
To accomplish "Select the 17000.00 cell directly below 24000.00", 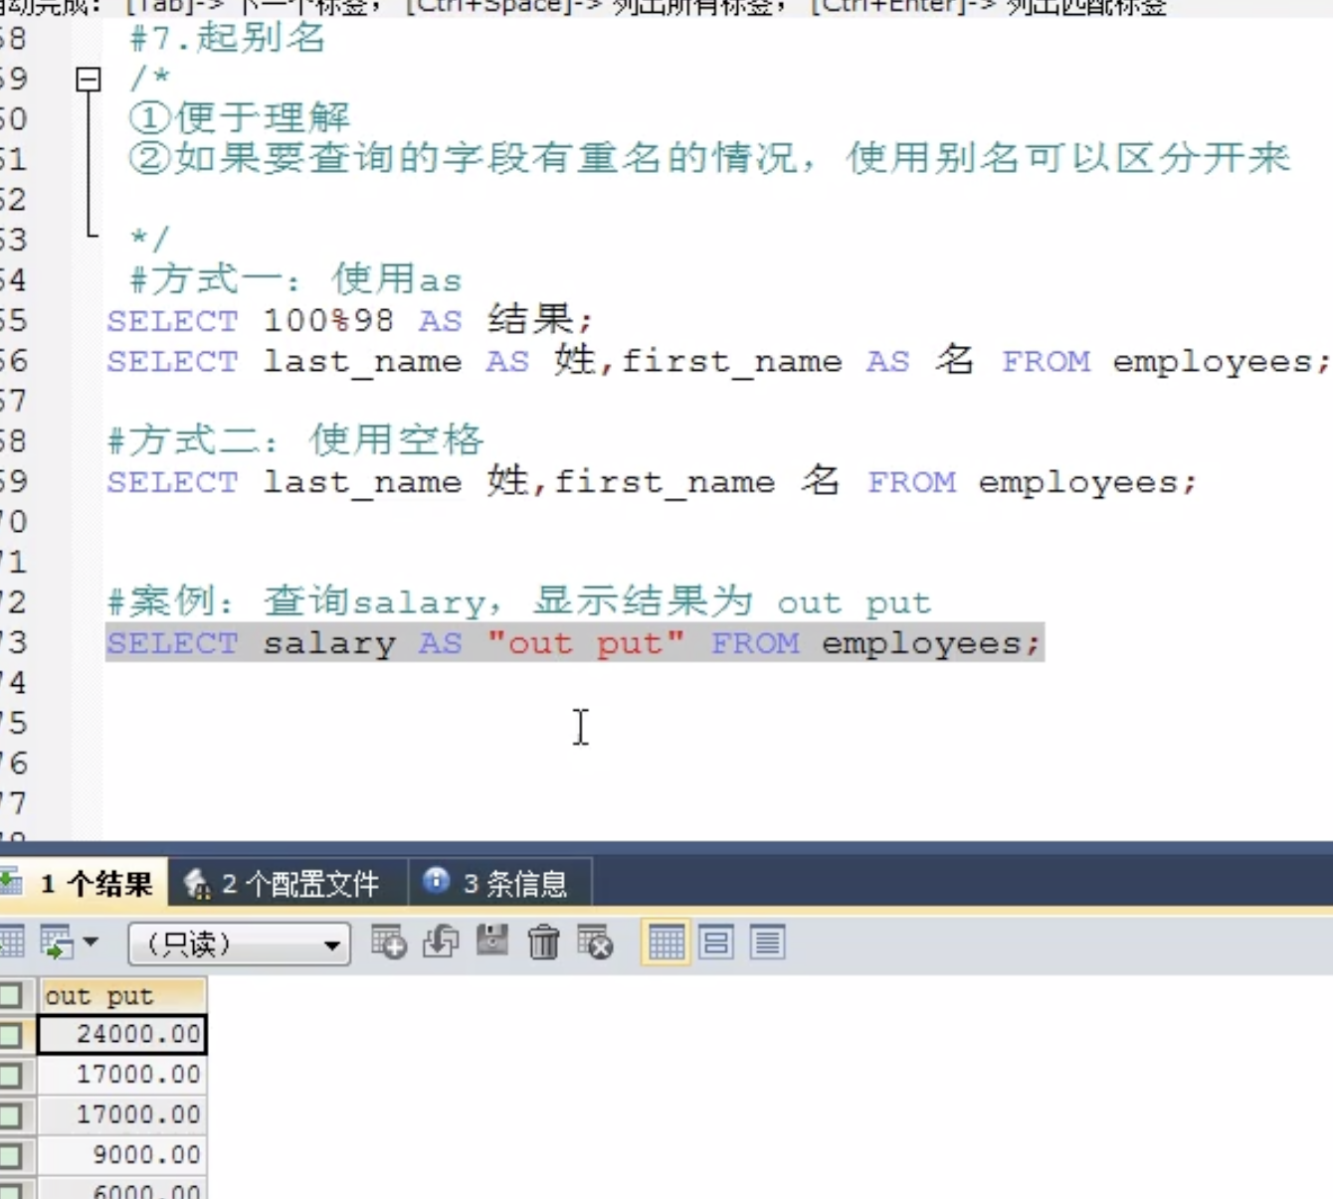I will pyautogui.click(x=122, y=1075).
